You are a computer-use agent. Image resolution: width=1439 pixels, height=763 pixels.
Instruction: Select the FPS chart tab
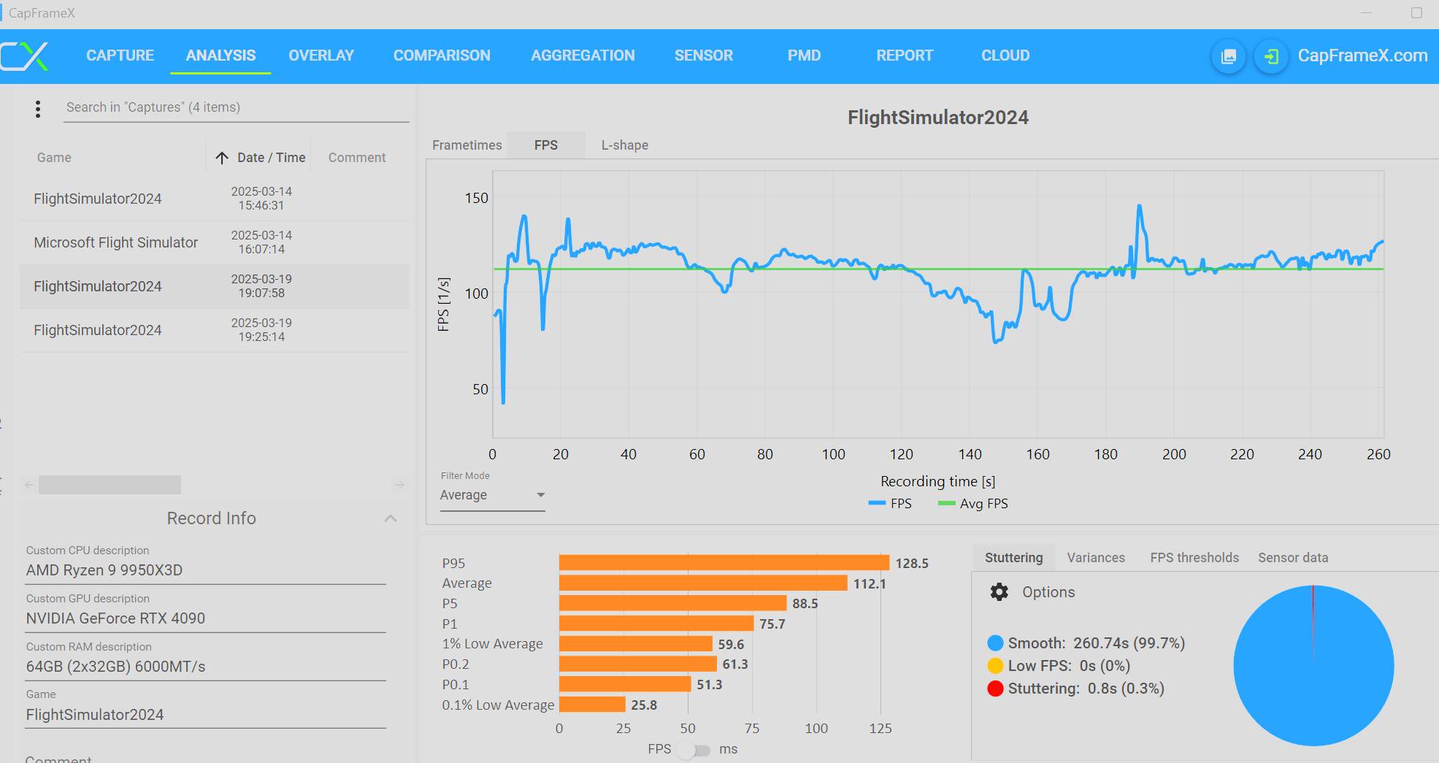point(546,145)
